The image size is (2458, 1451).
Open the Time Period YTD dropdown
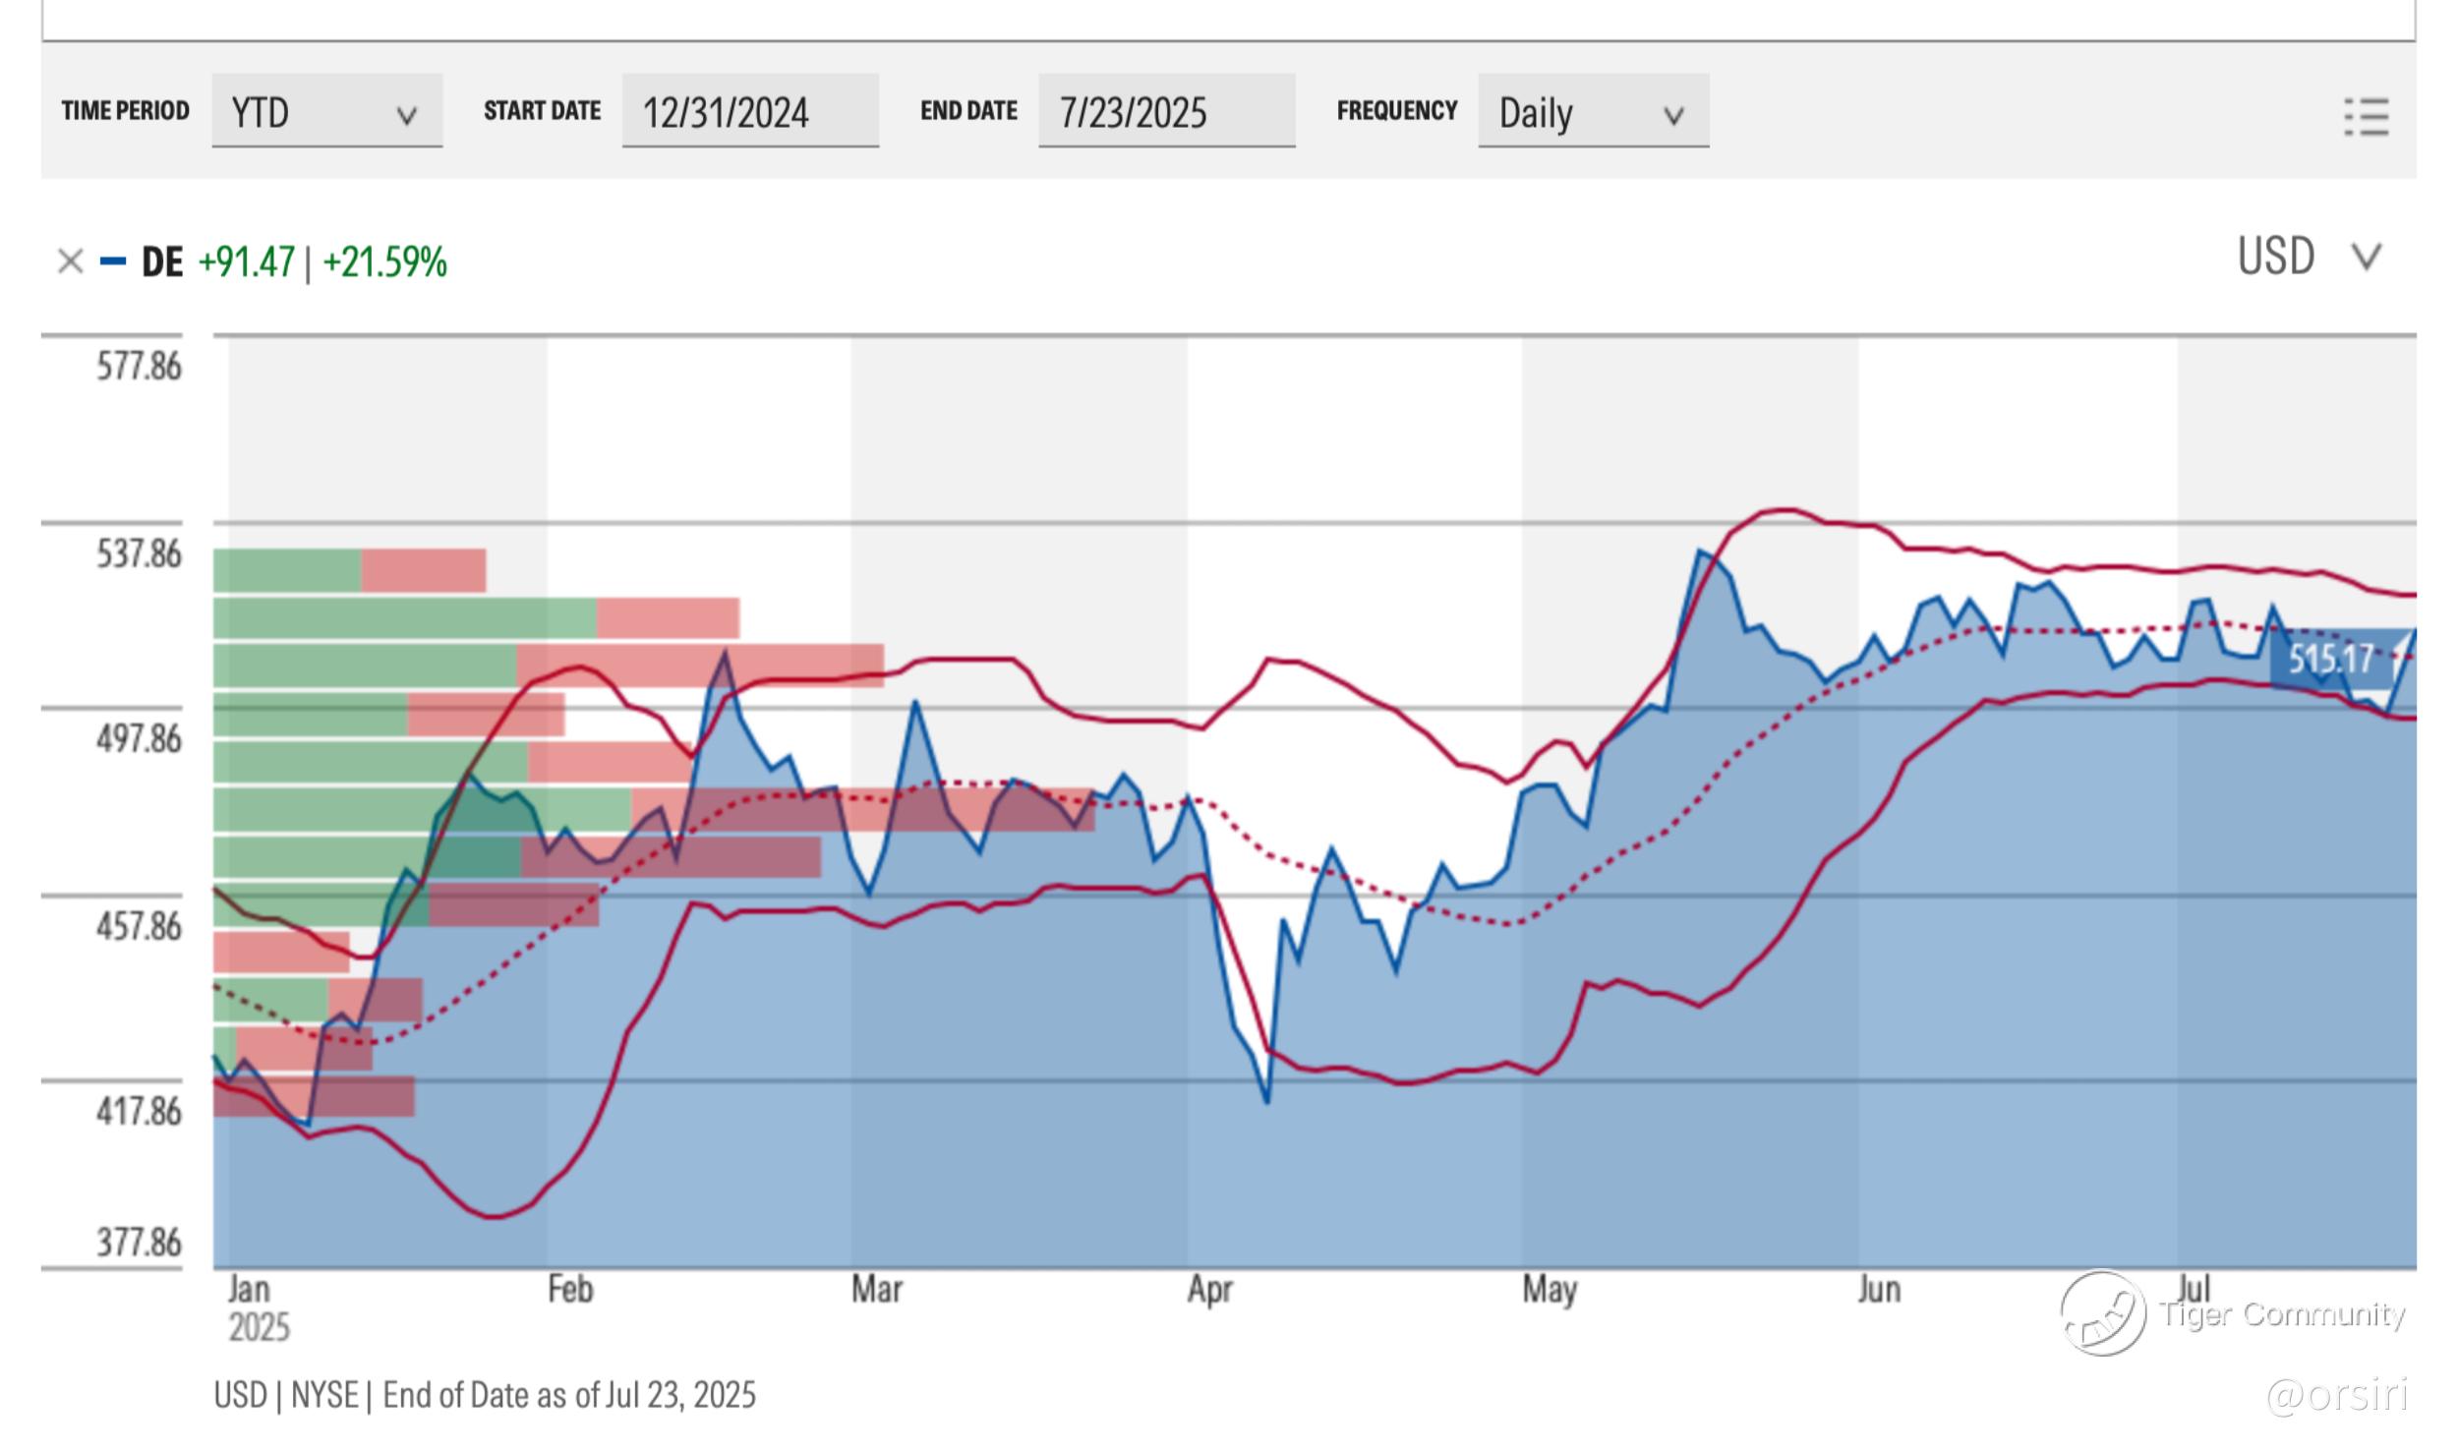(326, 111)
